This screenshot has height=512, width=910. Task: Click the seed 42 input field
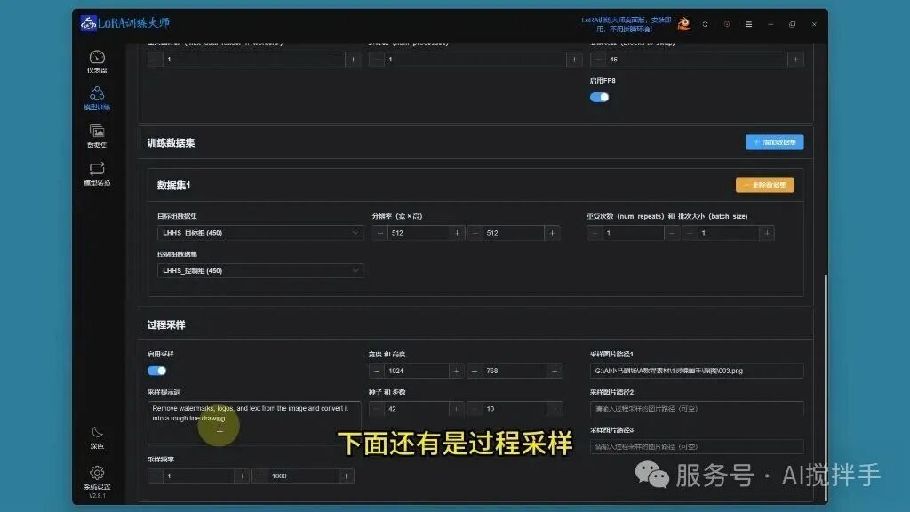pos(416,409)
